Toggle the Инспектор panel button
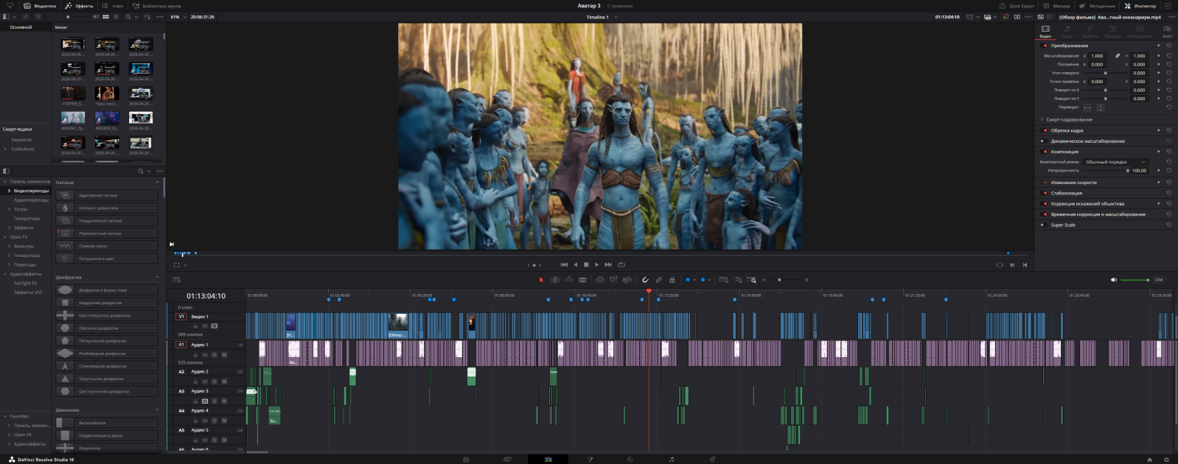This screenshot has width=1178, height=464. tap(1140, 6)
